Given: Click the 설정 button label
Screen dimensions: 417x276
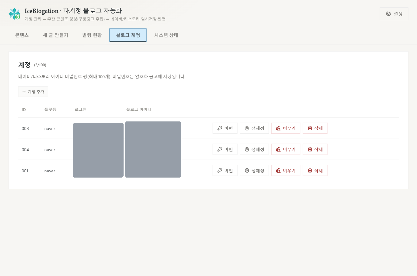Looking at the screenshot, I should [398, 14].
